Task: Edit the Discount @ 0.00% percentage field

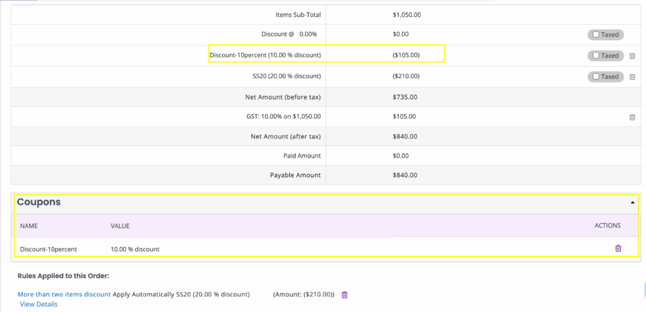Action: coord(308,34)
